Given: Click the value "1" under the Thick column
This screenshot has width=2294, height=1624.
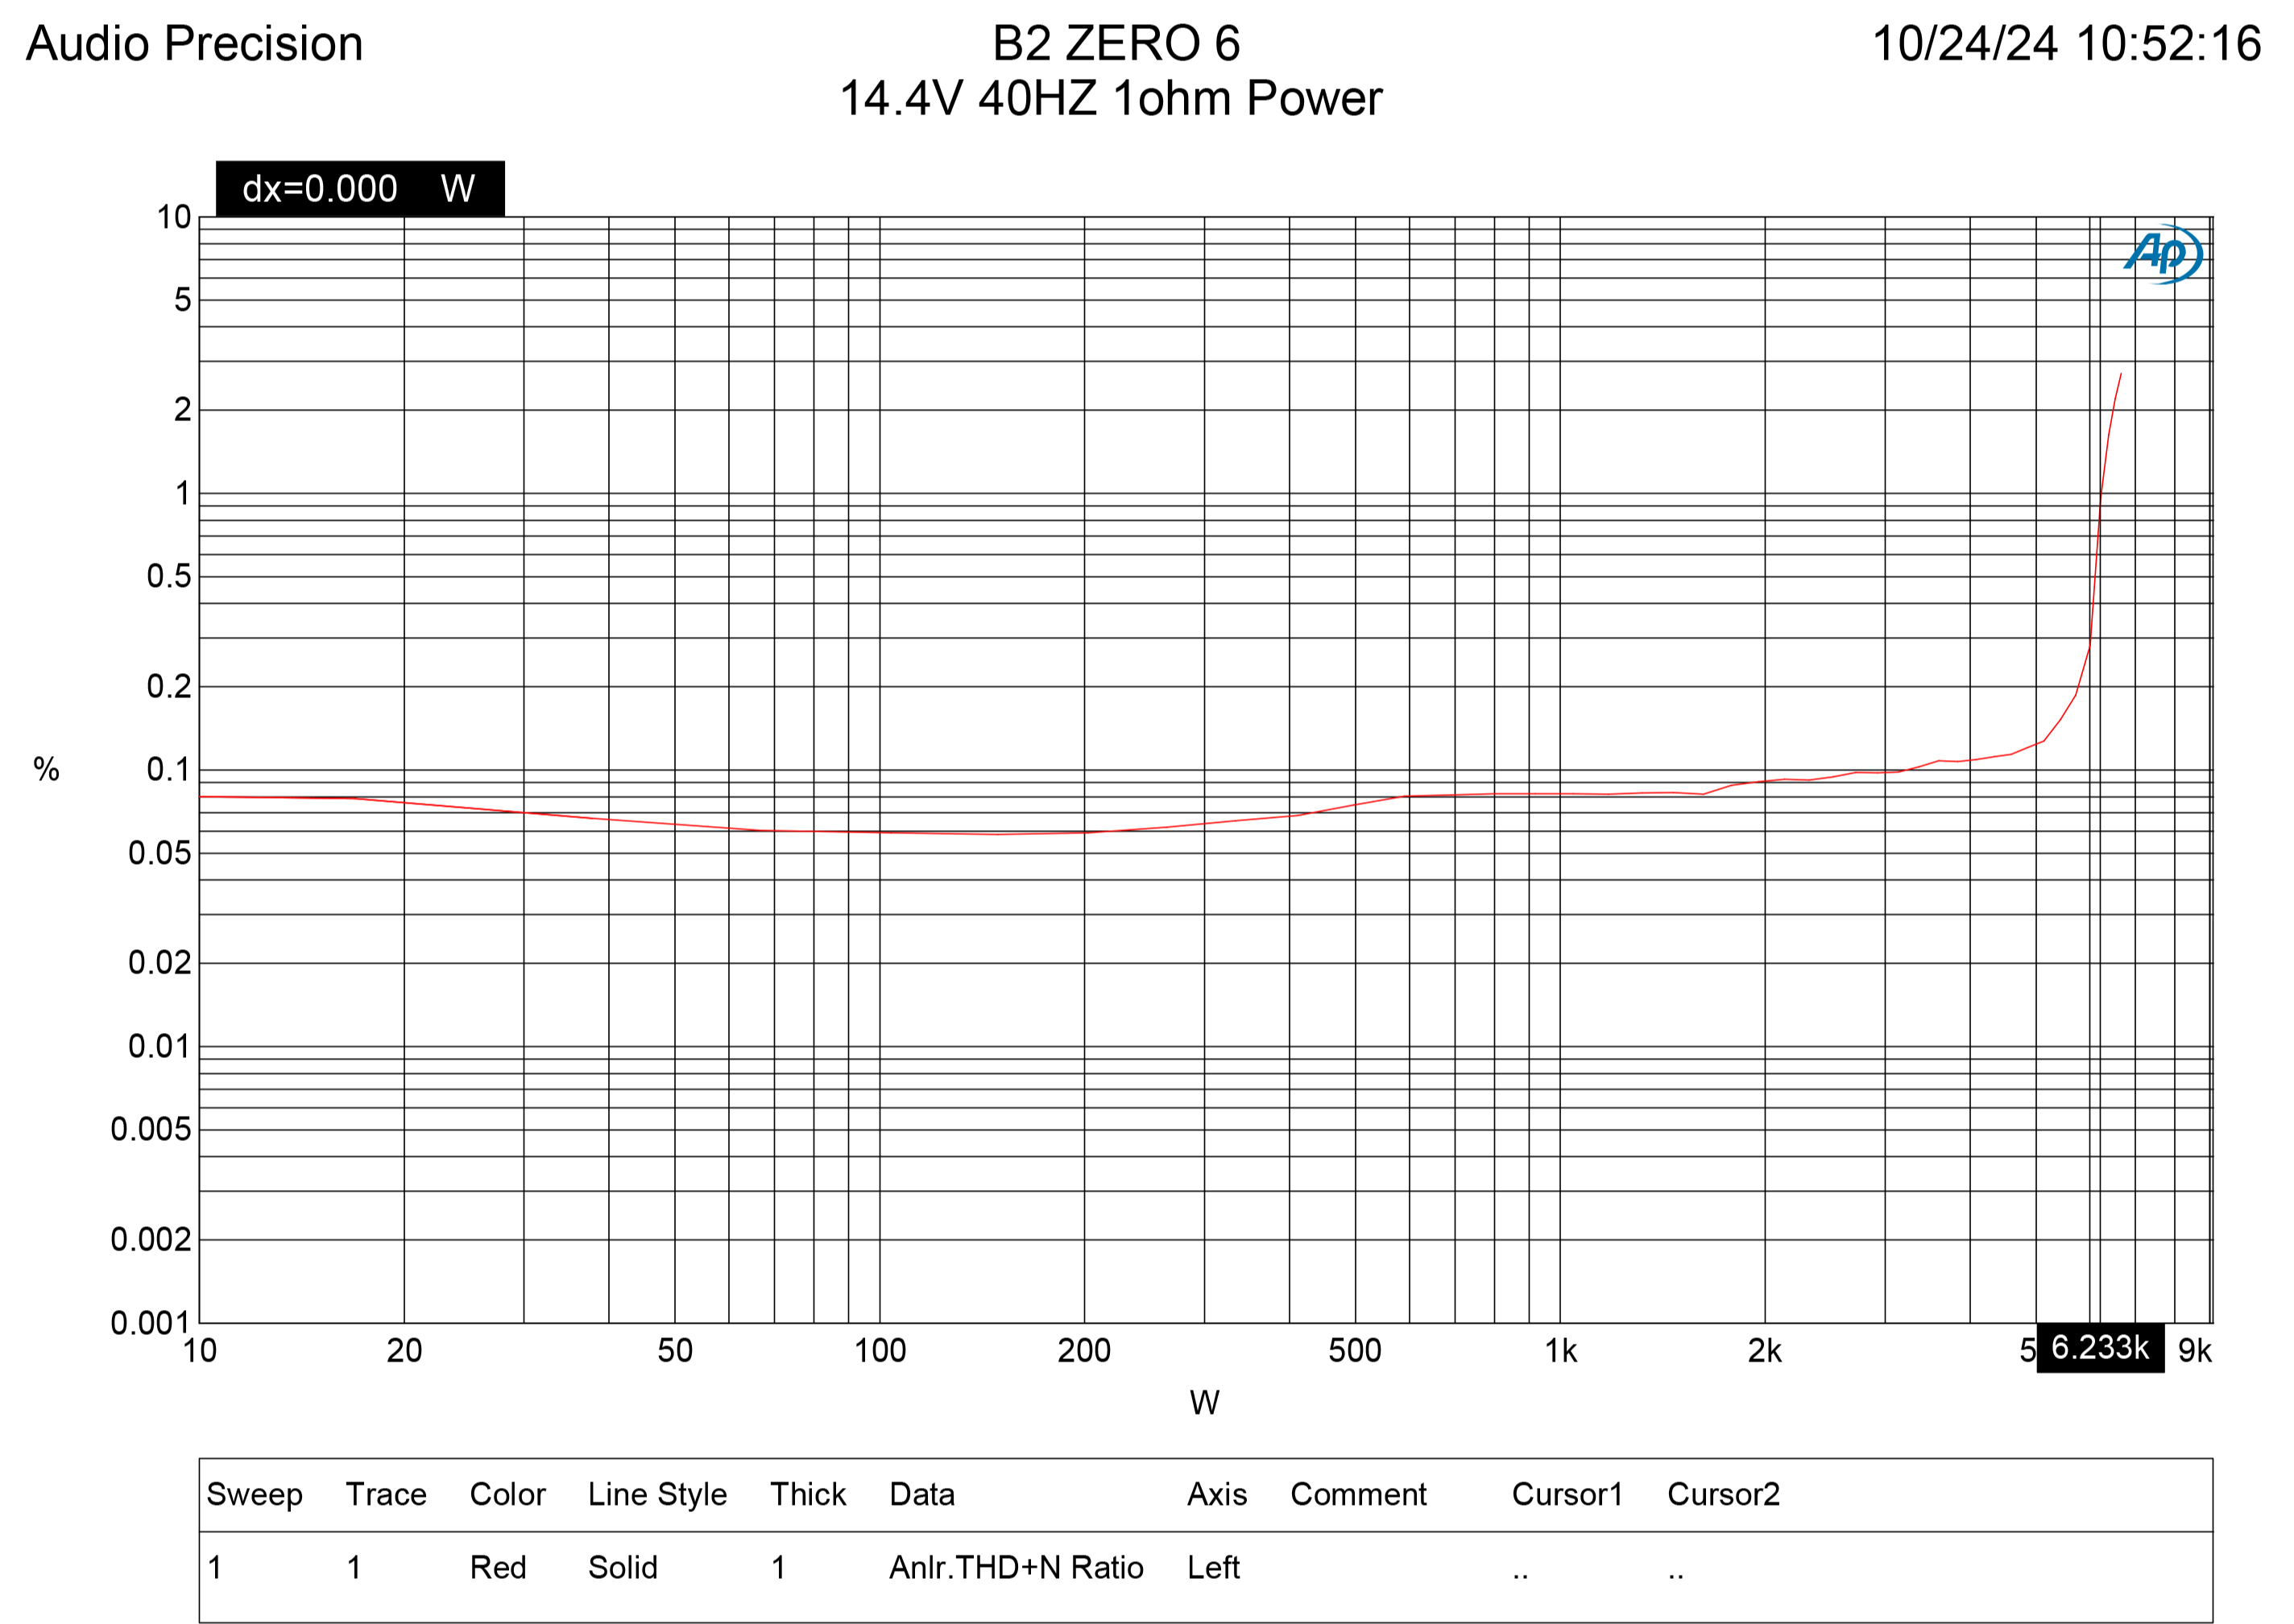Looking at the screenshot, I should pyautogui.click(x=778, y=1568).
